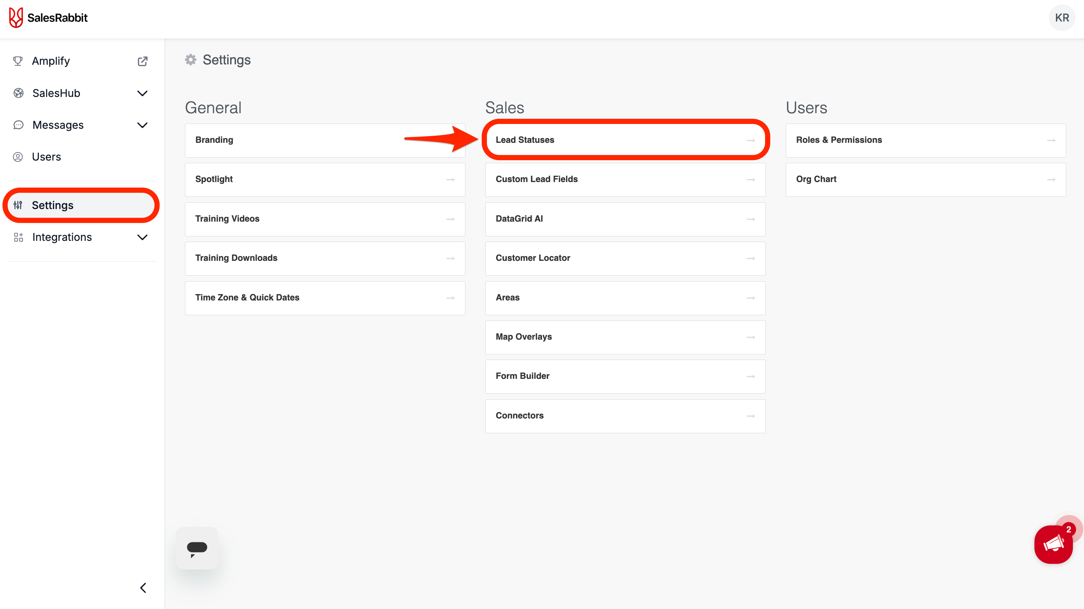Expand the SalesHub menu chevron
This screenshot has width=1084, height=609.
[x=143, y=93]
